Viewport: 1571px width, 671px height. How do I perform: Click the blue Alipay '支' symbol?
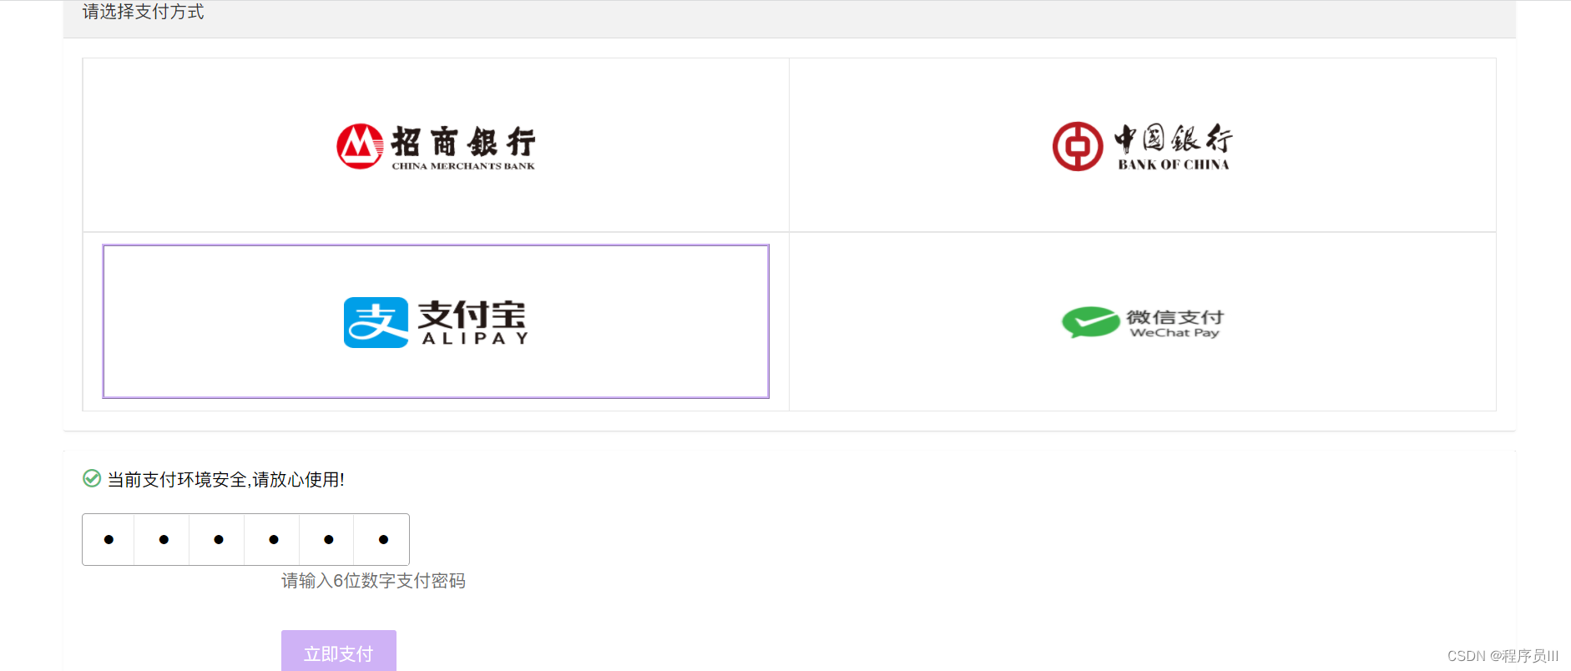coord(375,322)
